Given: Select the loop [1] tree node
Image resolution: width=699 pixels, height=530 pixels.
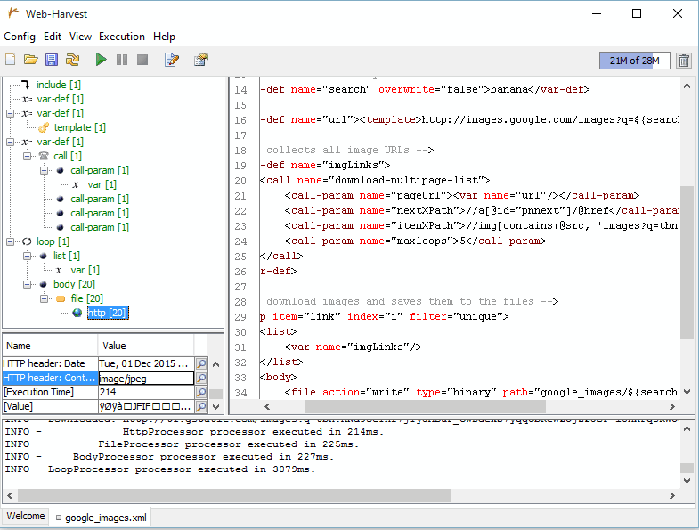Looking at the screenshot, I should 53,241.
